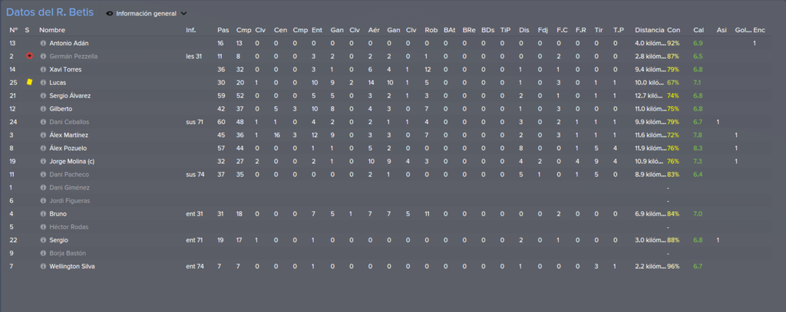Select the Héctor Rodas row
This screenshot has width=786, height=312.
(x=393, y=227)
